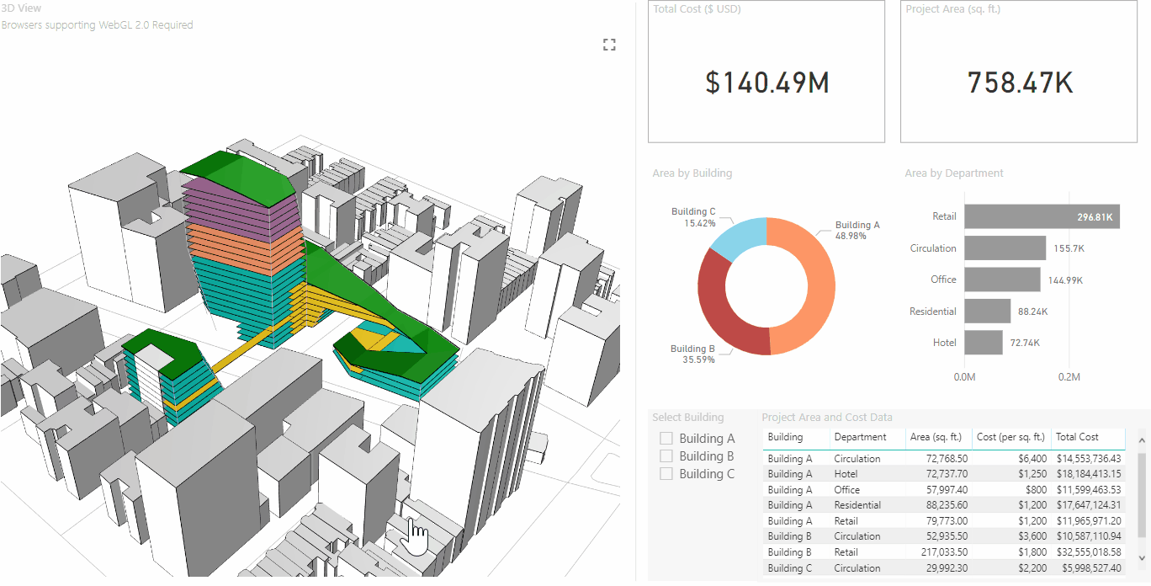Sort table by Building column header

pos(785,438)
